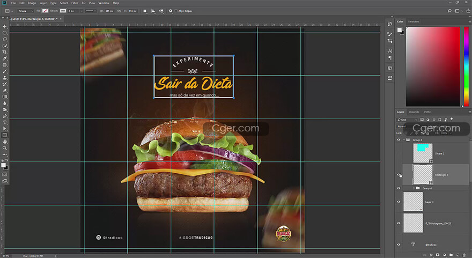Hide the instagram layer

399,223
